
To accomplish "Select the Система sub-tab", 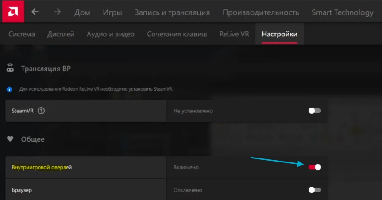I will pyautogui.click(x=22, y=34).
